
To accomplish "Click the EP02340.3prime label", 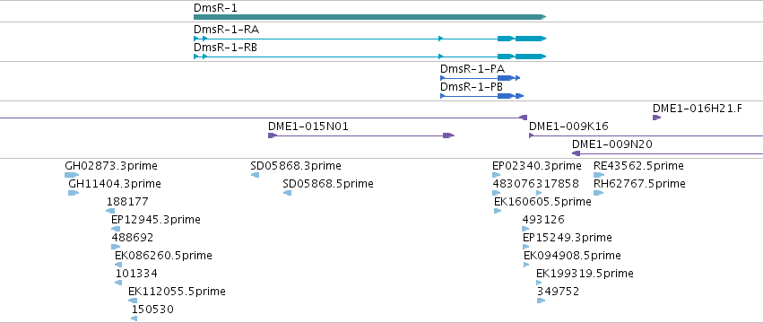I will 537,166.
